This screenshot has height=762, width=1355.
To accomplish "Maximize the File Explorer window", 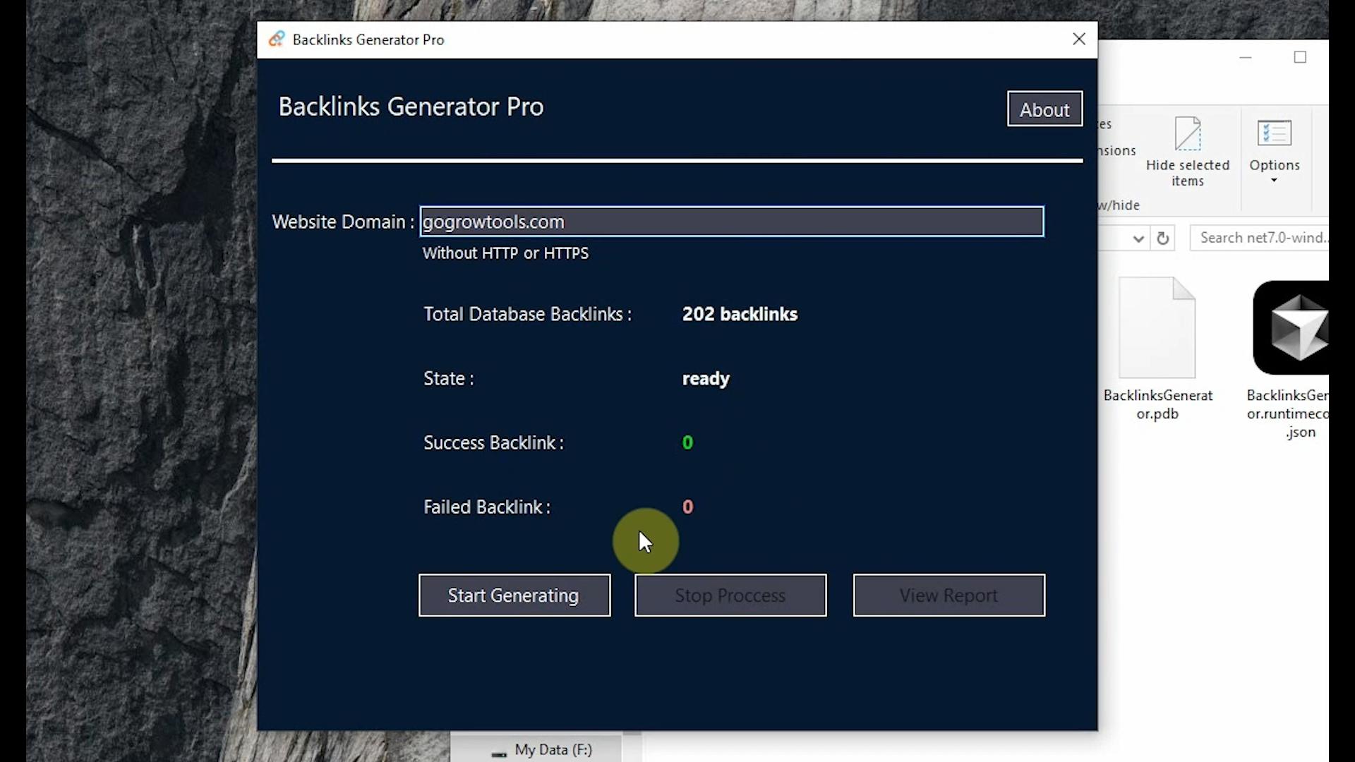I will point(1300,57).
